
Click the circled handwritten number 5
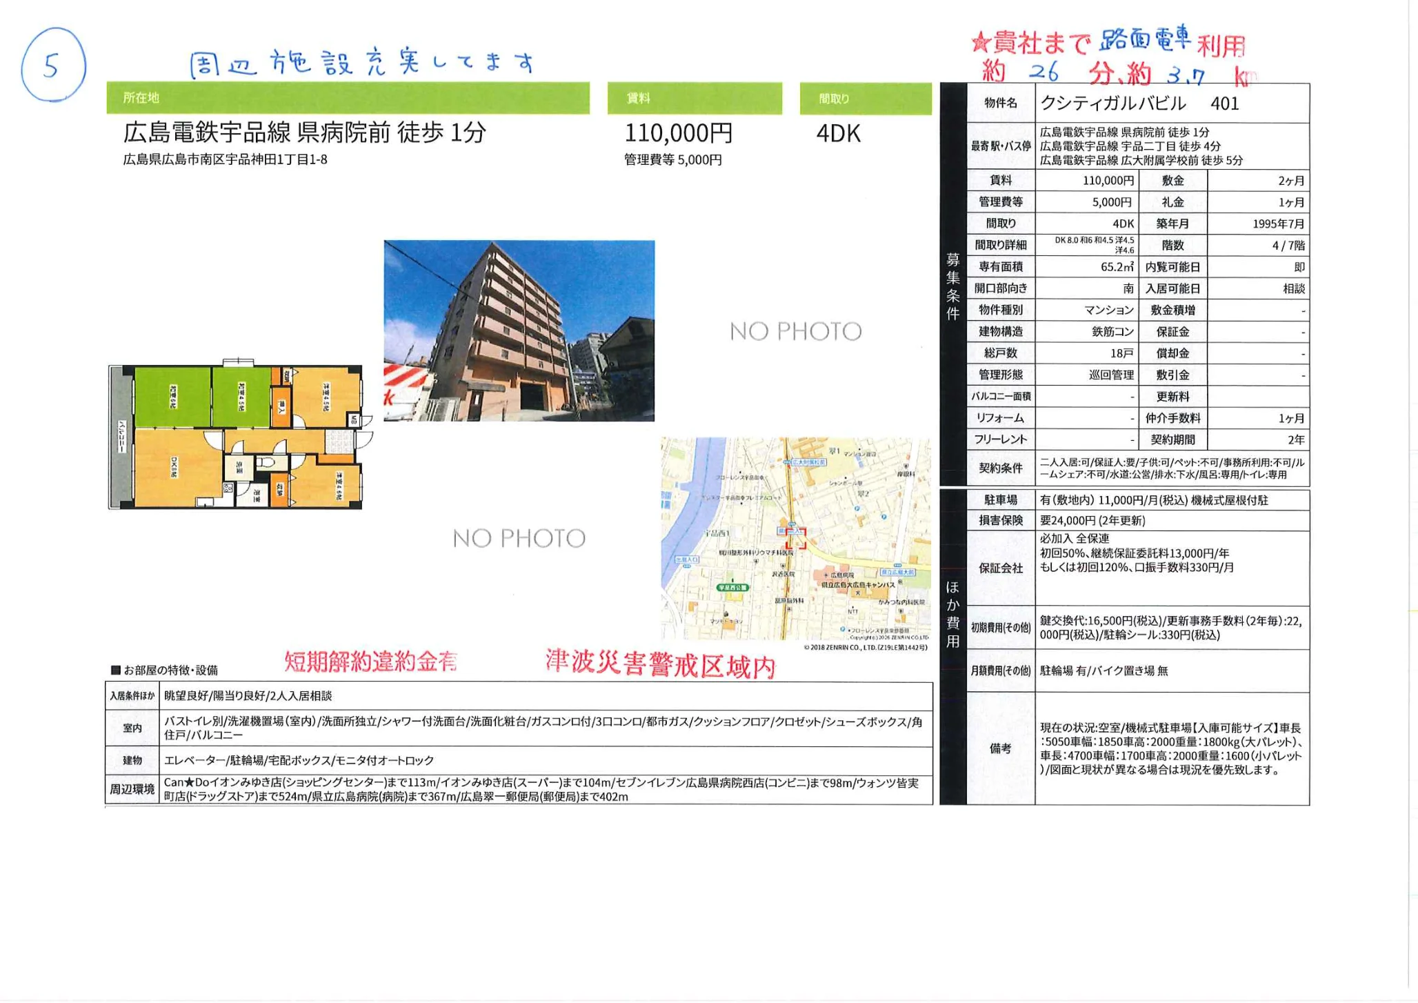[x=52, y=66]
